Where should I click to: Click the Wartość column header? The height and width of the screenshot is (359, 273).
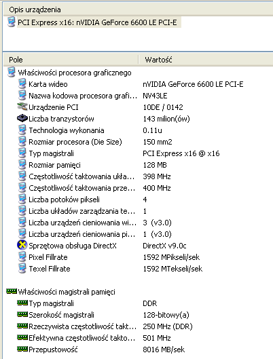pos(206,60)
